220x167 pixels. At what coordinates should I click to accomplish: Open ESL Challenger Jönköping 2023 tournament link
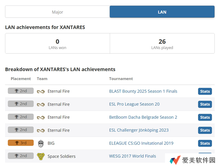[139, 130]
